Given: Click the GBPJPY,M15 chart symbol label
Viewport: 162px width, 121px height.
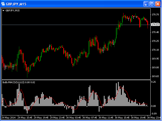Looking at the screenshot, I should 12,11.
